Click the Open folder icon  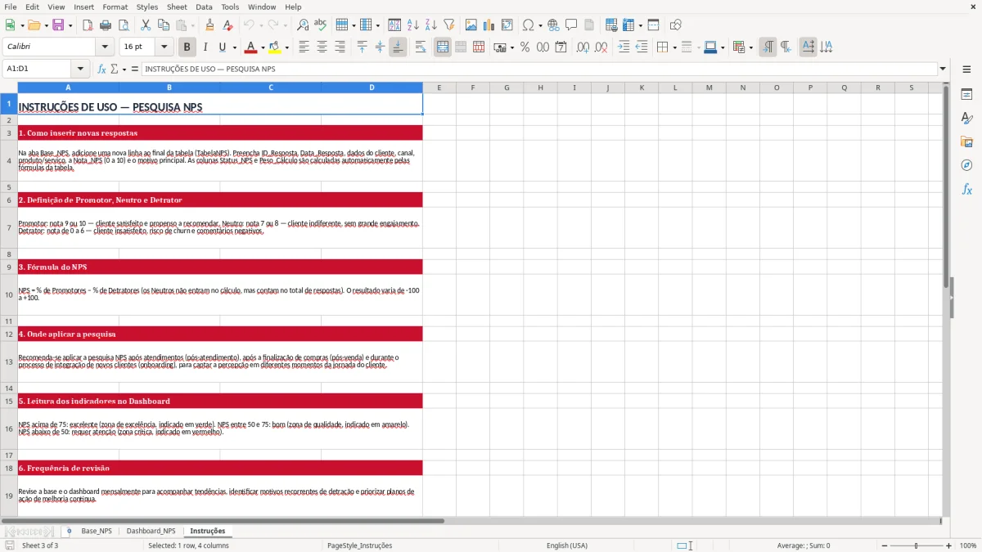pos(33,25)
